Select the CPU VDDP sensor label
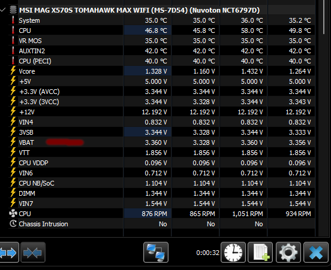Image resolution: width=331 pixels, height=270 pixels. (x=34, y=163)
